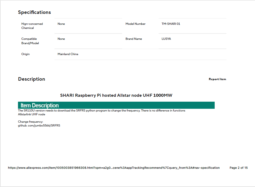Click the Origin label

26,54
